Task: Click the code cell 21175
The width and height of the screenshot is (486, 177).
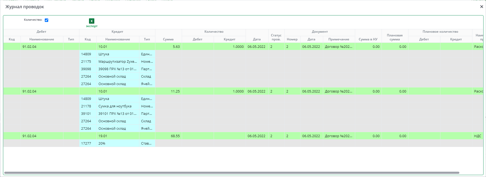Action: [88, 61]
